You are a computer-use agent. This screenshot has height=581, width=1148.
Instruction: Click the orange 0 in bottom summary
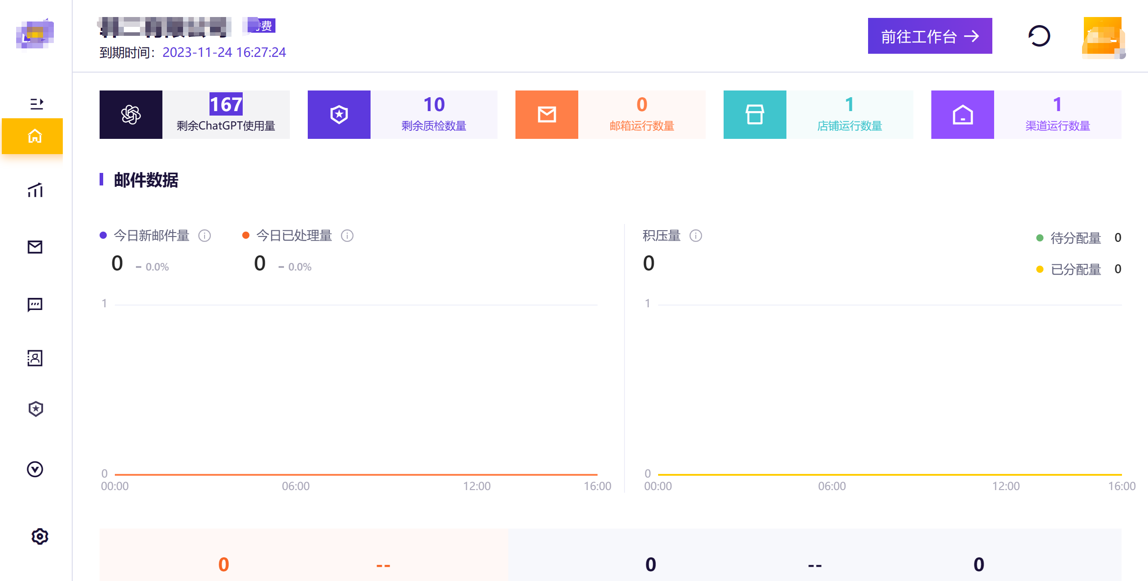tap(223, 564)
